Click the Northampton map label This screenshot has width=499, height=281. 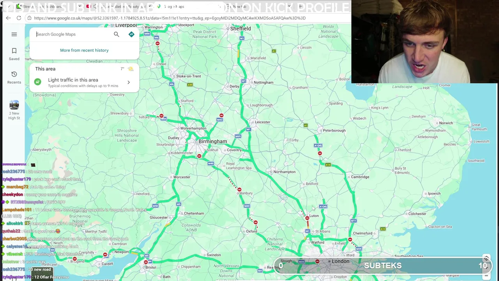[x=284, y=172]
